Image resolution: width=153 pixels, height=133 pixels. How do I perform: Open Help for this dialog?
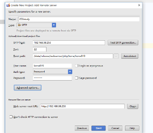point(132,128)
